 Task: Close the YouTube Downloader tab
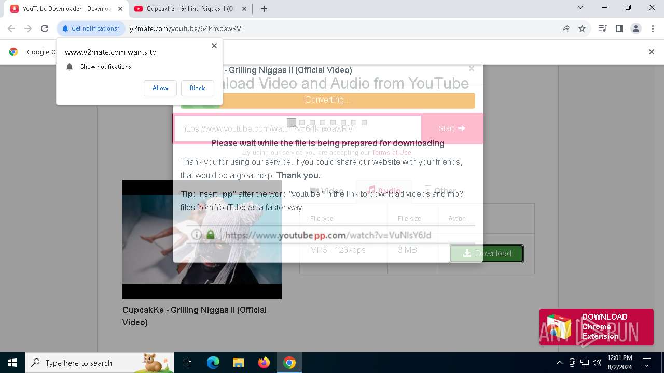120,9
